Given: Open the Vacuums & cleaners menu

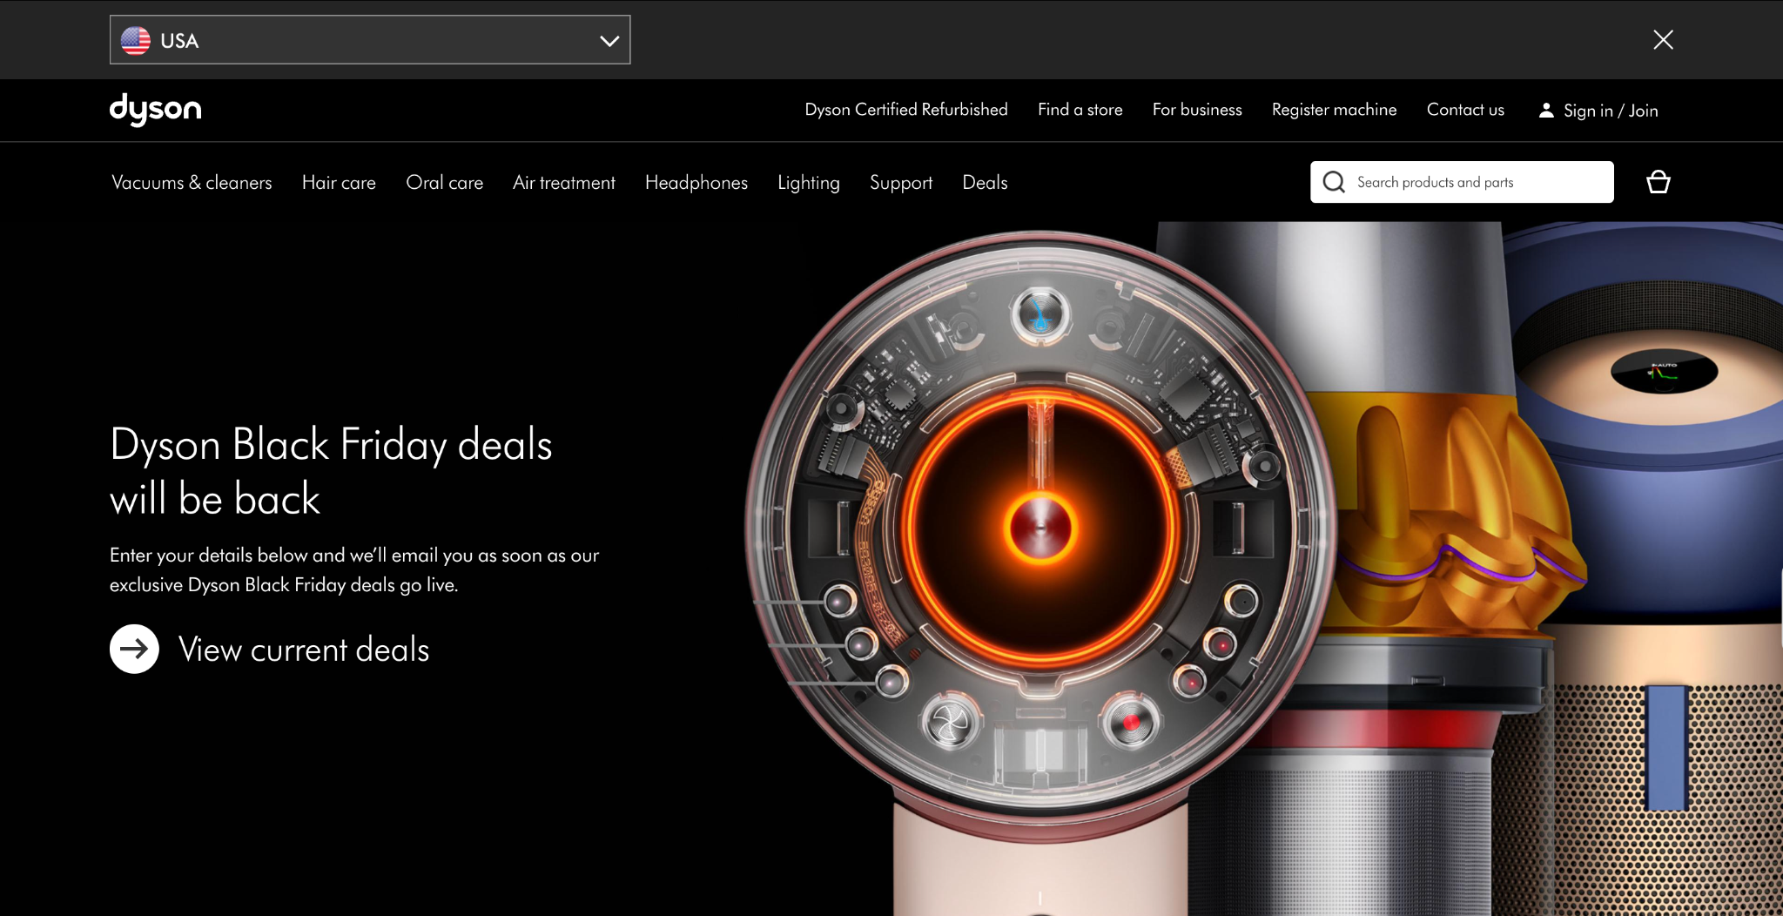Looking at the screenshot, I should tap(192, 183).
